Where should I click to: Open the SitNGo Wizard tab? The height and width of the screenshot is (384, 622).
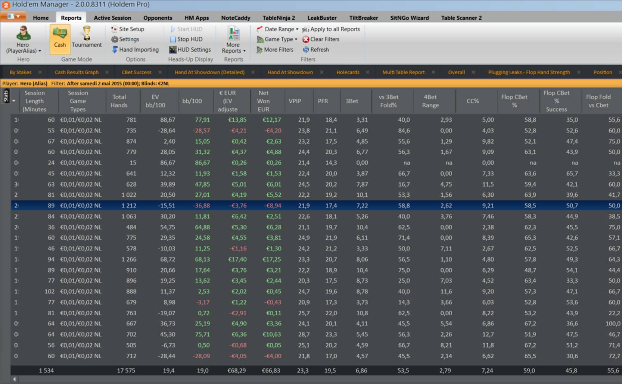pos(410,18)
